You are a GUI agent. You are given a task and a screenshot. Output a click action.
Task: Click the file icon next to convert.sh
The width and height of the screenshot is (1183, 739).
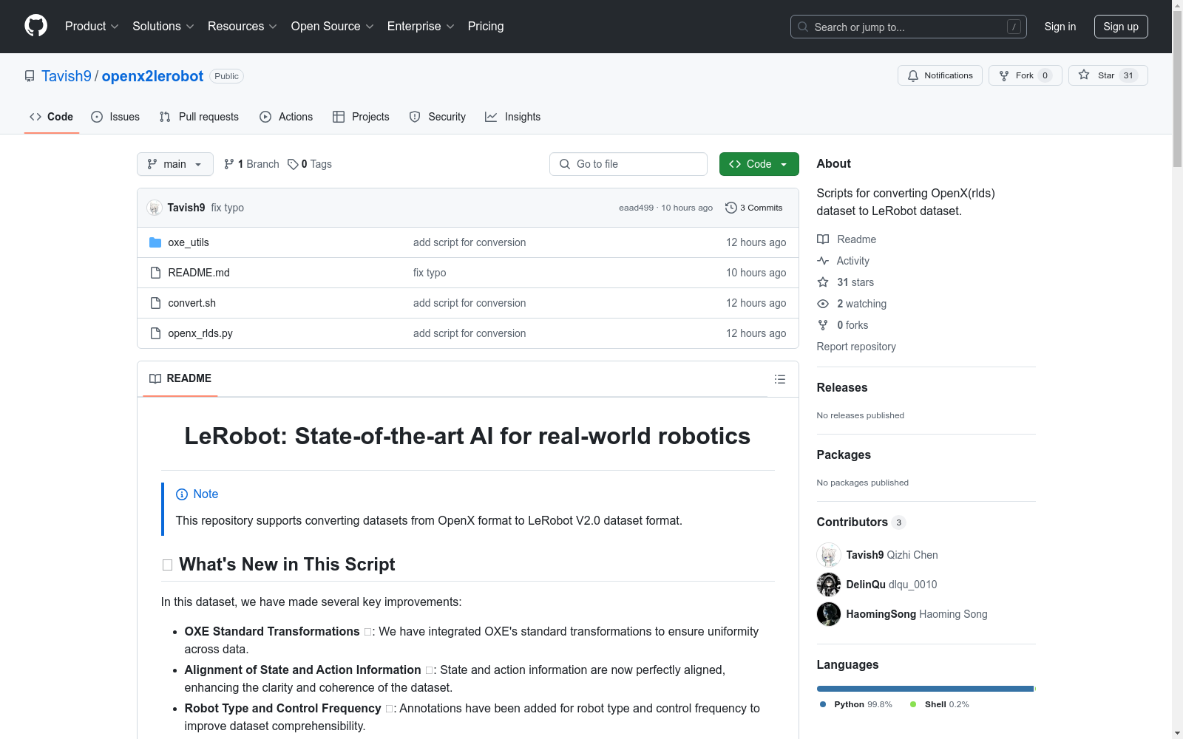(155, 303)
